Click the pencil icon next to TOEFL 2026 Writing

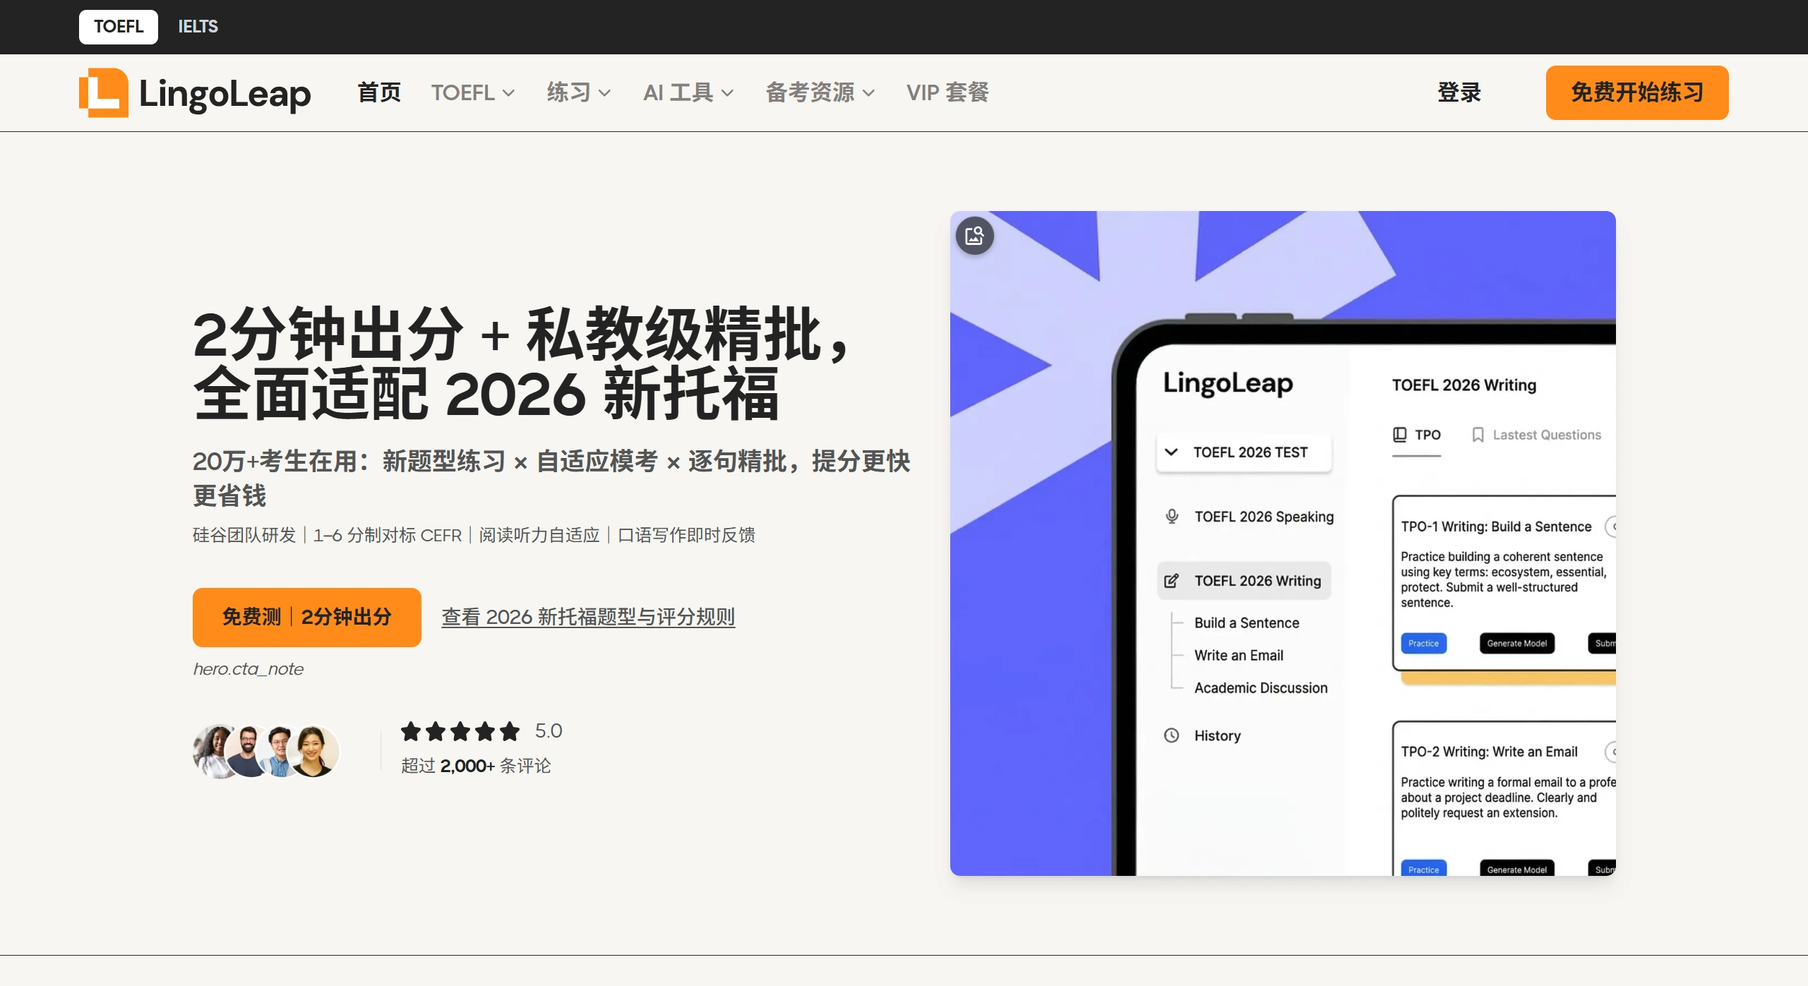coord(1172,580)
